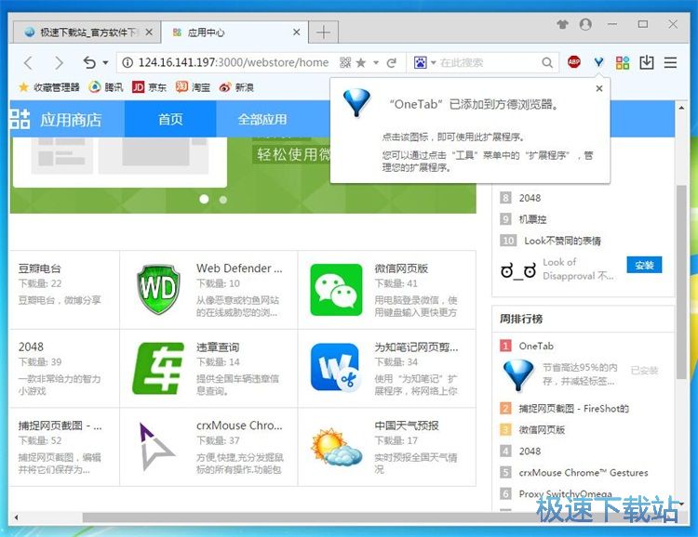This screenshot has width=698, height=537.
Task: Open the Web Defender shield icon
Action: click(x=158, y=289)
